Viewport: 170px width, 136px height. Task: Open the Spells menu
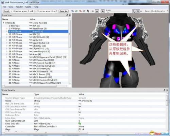[28, 7]
